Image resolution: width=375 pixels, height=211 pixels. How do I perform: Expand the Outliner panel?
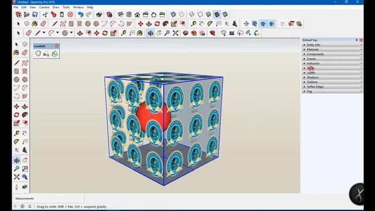pyautogui.click(x=332, y=82)
